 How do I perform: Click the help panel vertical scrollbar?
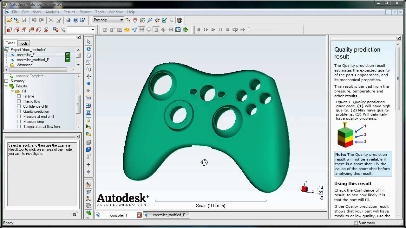click(x=398, y=79)
